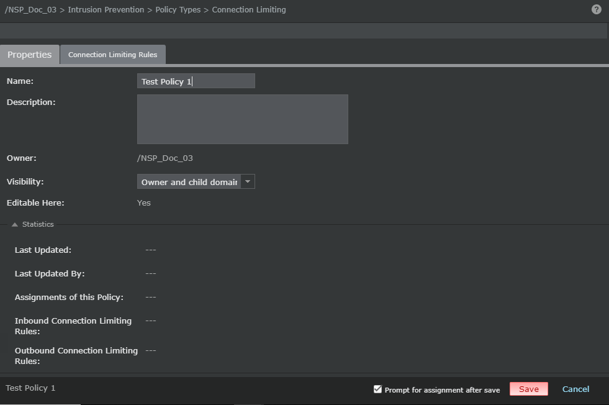Click the breadcrumb path at the top
Viewport: 609px width, 405px height.
pyautogui.click(x=145, y=10)
